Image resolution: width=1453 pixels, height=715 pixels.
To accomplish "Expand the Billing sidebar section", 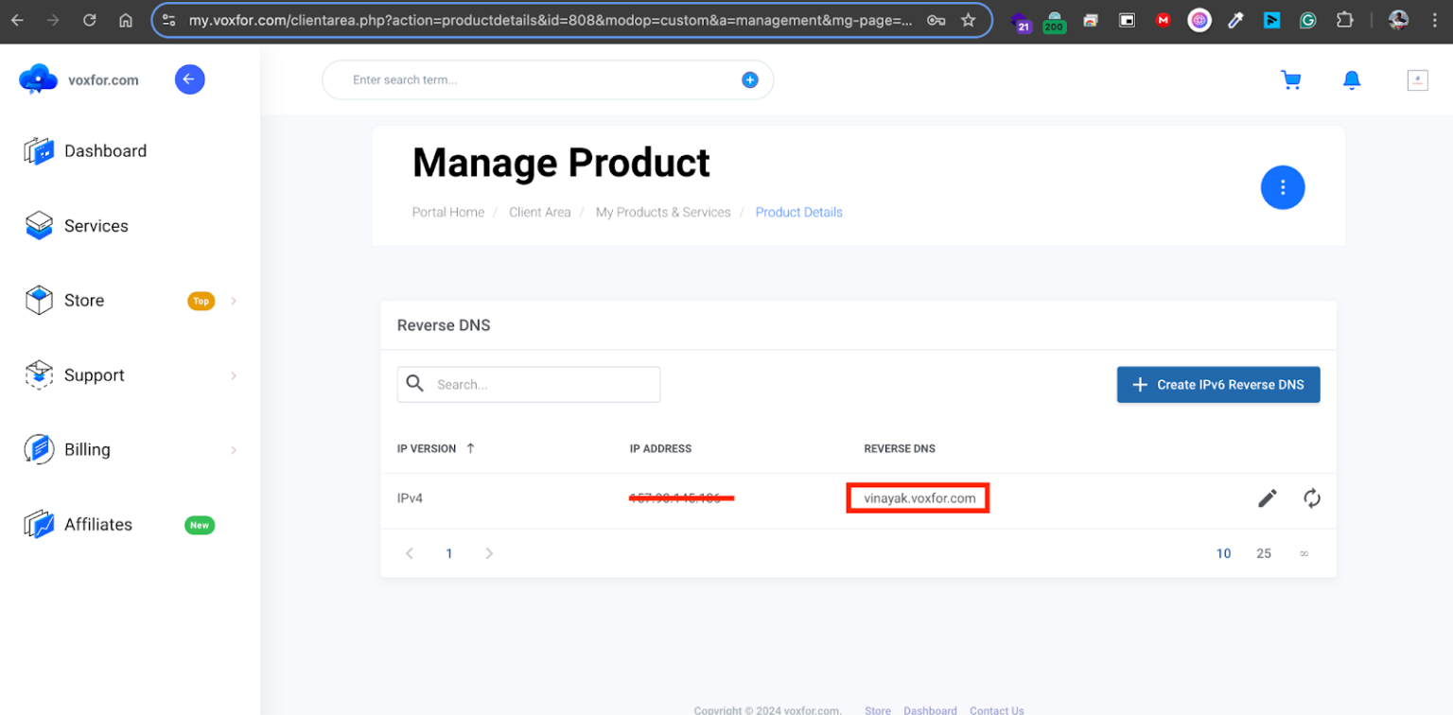I will 87,450.
